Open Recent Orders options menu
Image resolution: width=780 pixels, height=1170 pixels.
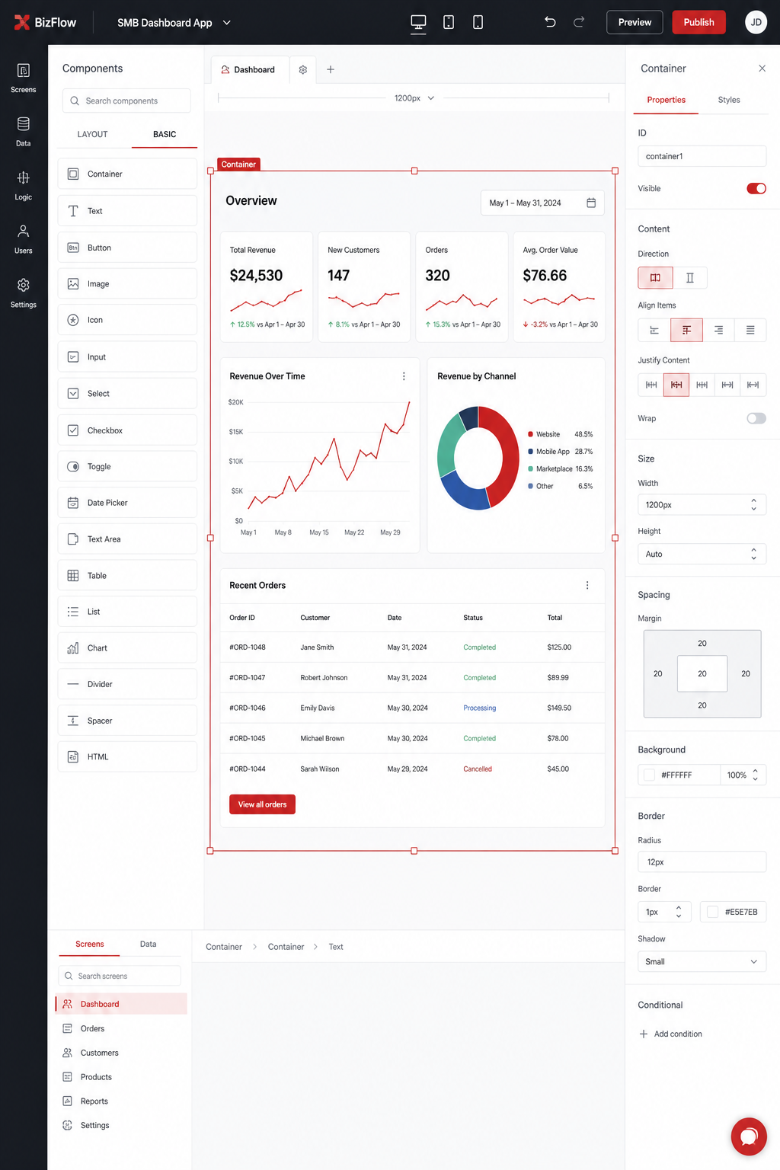pos(587,585)
